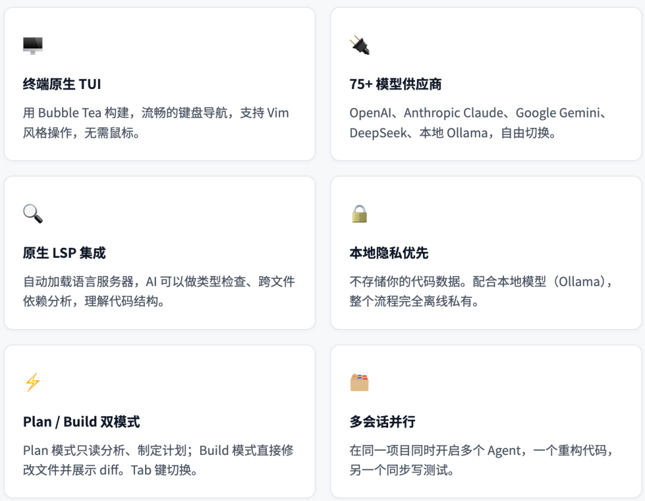Open the Plan / Build 双模式 heading
The height and width of the screenshot is (501, 645).
tap(81, 422)
